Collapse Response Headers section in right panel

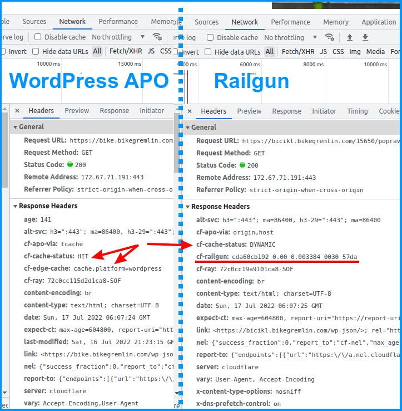[187, 207]
